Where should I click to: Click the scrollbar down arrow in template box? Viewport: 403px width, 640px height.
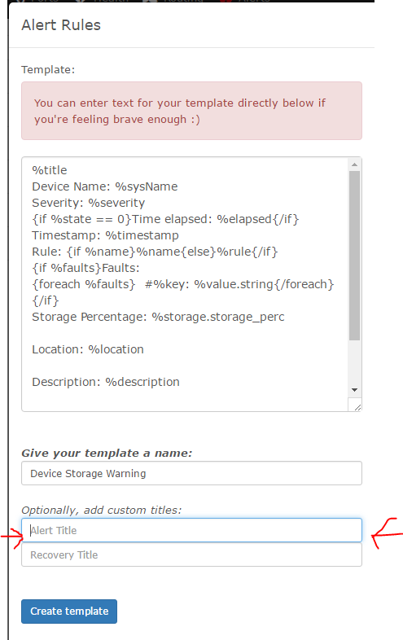pyautogui.click(x=354, y=390)
